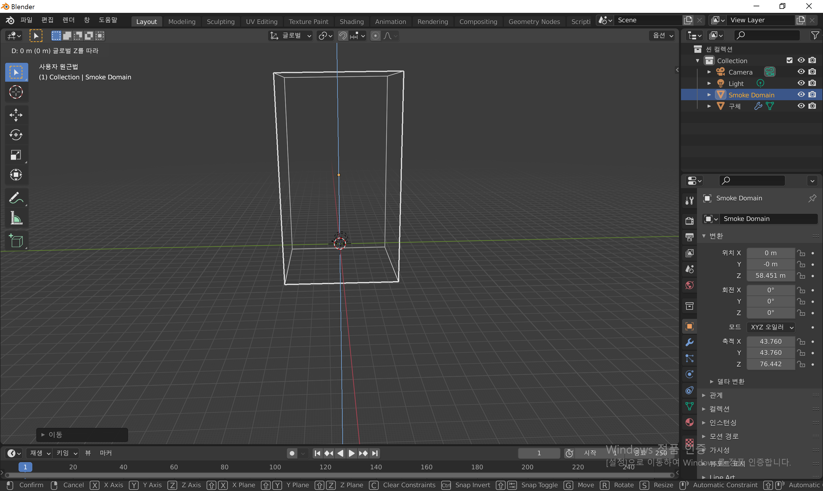Screen dimensions: 823x491
Task: Open the Particles properties tab
Action: coord(690,358)
